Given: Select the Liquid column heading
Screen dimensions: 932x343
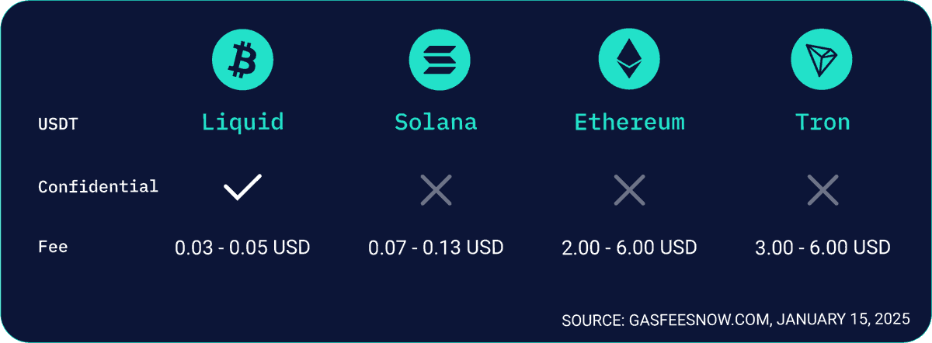Looking at the screenshot, I should pyautogui.click(x=242, y=122).
